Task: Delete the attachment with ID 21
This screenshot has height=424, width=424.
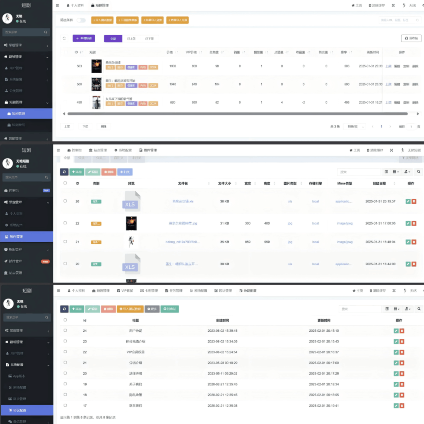Action: (414, 242)
